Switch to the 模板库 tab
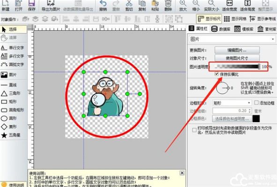 [244, 29]
